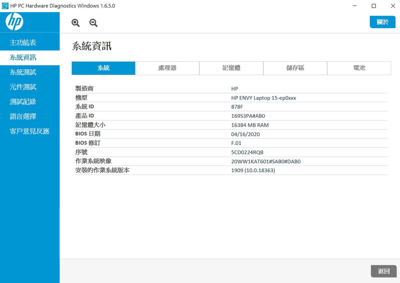Viewport: 400px width, 283px height.
Task: Click the serial number 5CD0224RQB
Action: (x=247, y=152)
